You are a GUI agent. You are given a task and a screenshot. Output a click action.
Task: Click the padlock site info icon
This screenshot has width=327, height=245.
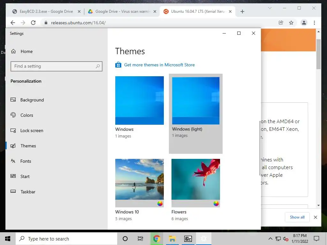point(46,23)
